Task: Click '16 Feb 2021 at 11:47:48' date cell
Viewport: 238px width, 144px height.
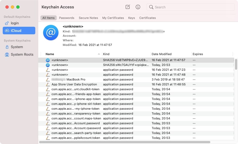Action: 169,75
